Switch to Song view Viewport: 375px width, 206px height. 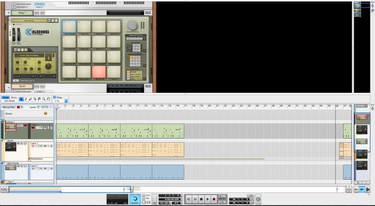click(x=6, y=97)
